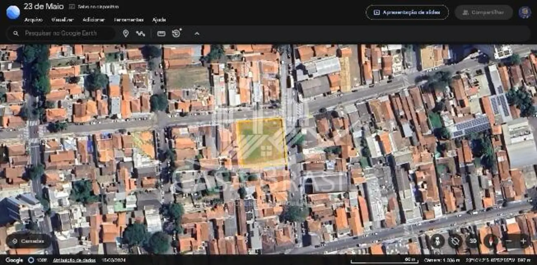Open the Camadas layers panel

(29, 241)
